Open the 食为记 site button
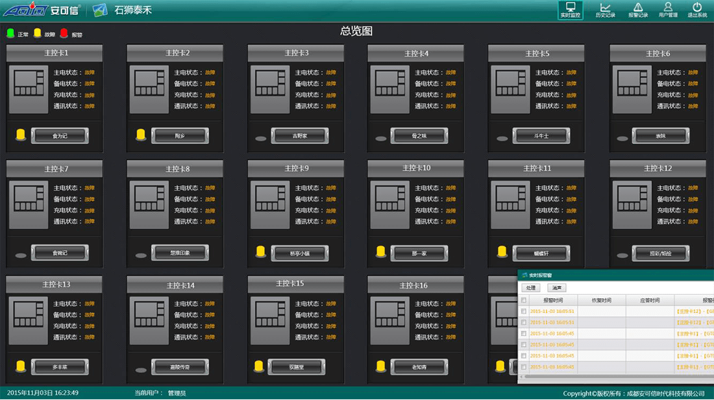The height and width of the screenshot is (400, 714). pos(60,135)
